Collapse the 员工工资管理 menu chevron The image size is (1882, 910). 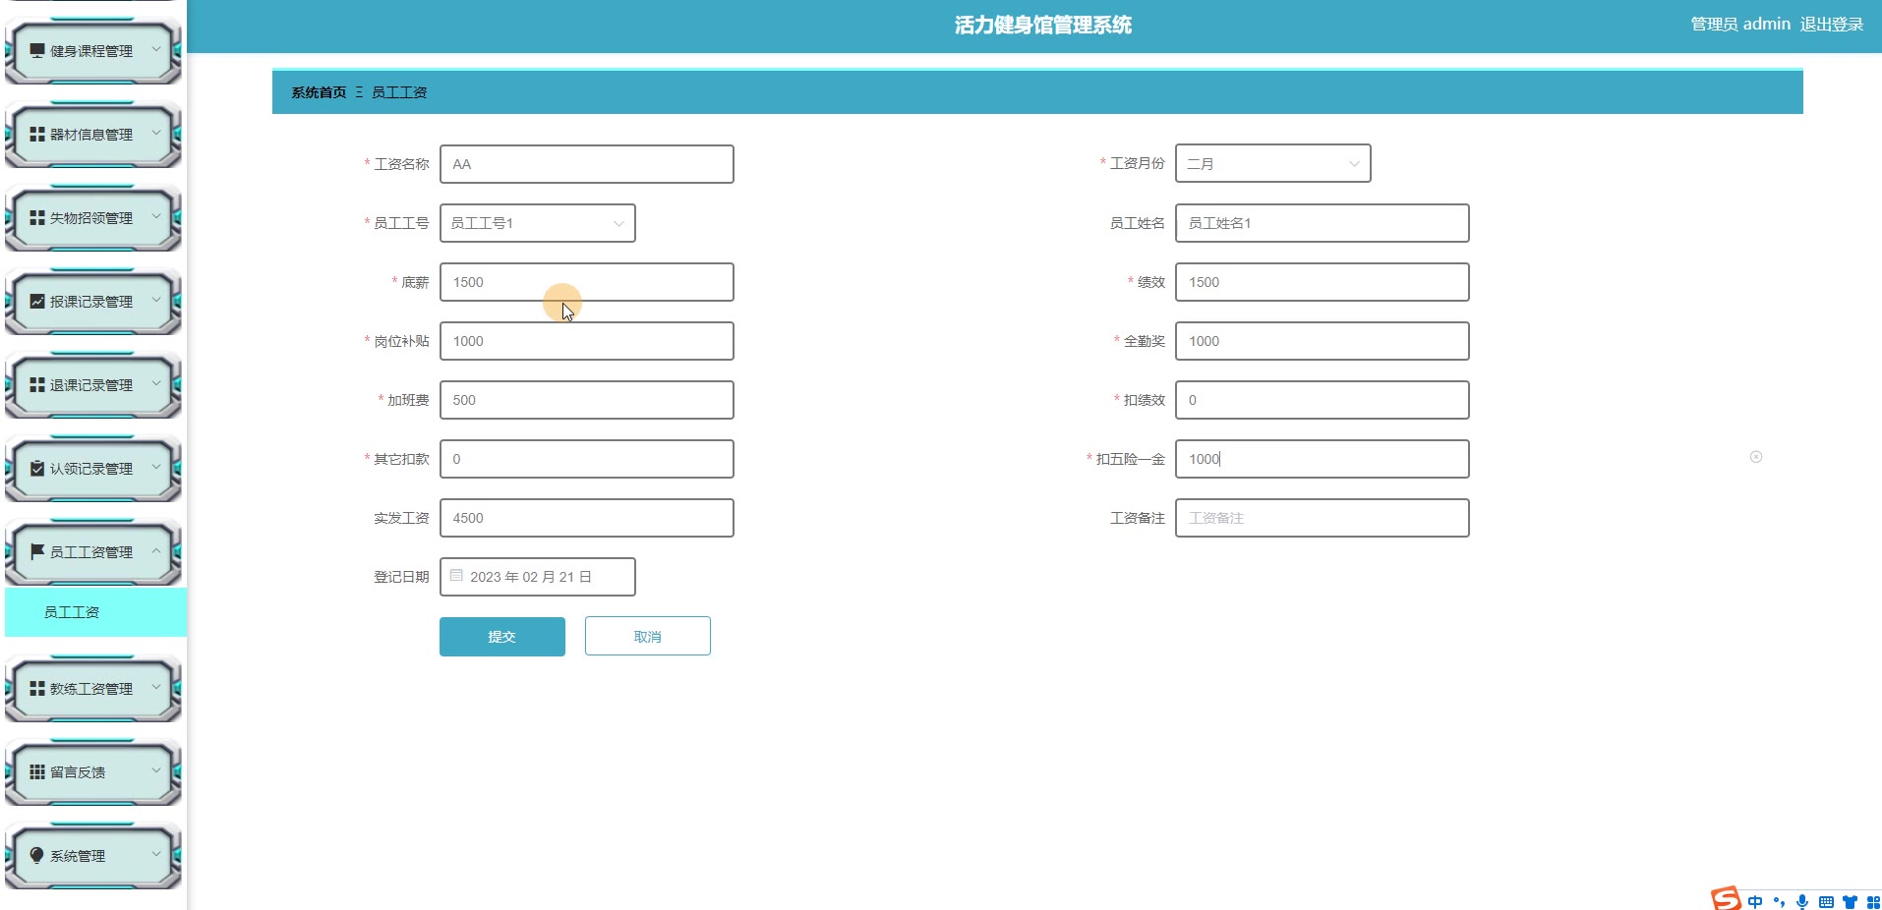155,550
